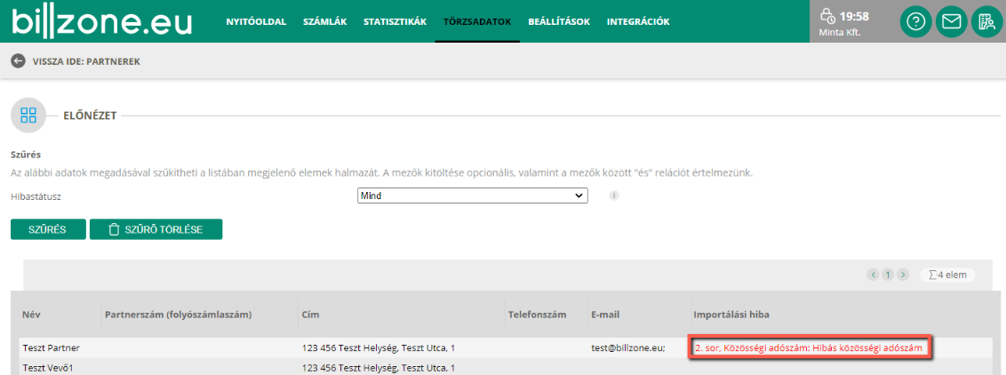Go to next page arrow in pager
This screenshot has height=375, width=1006.
[903, 275]
